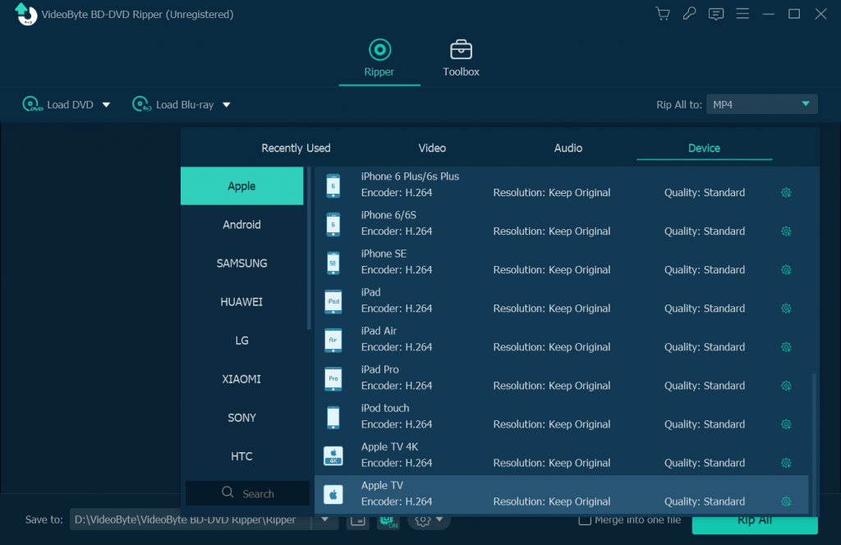Select the Device tab
This screenshot has width=841, height=545.
coord(704,148)
